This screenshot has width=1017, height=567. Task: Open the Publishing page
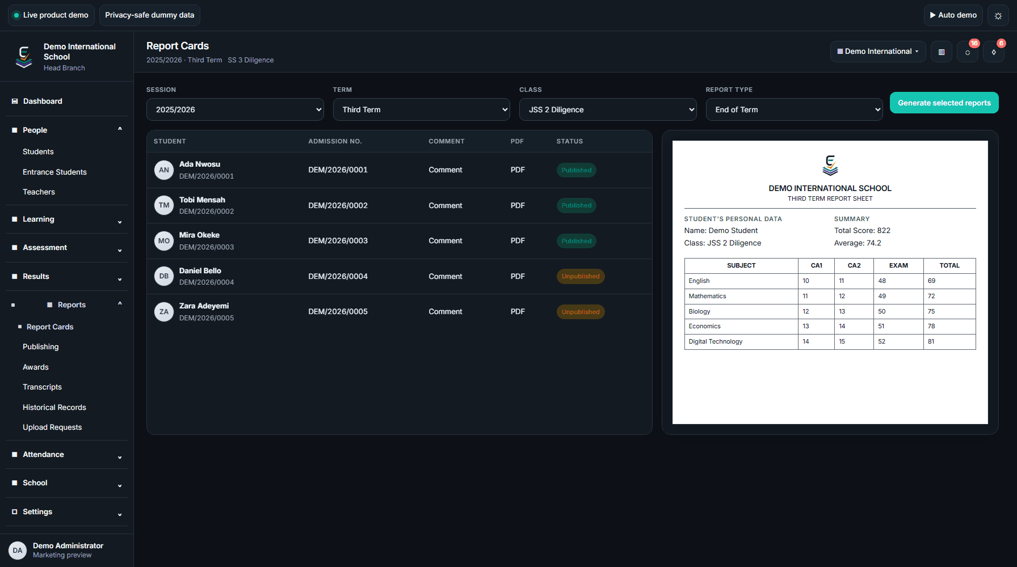40,347
